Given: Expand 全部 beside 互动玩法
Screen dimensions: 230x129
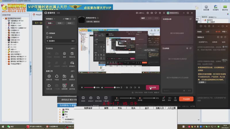Looking at the screenshot, I should pyautogui.click(x=73, y=48).
